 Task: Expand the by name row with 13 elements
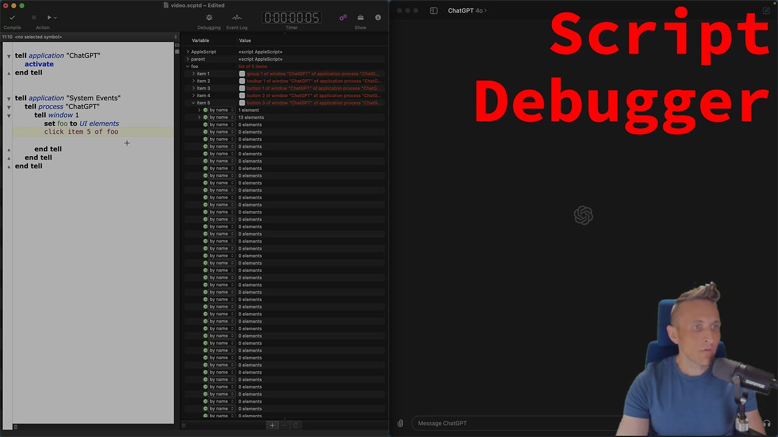(x=199, y=117)
